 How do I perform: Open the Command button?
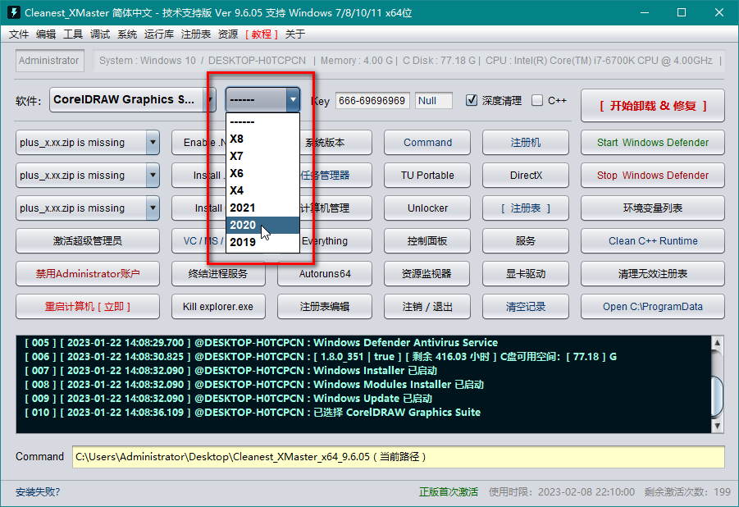click(x=427, y=143)
